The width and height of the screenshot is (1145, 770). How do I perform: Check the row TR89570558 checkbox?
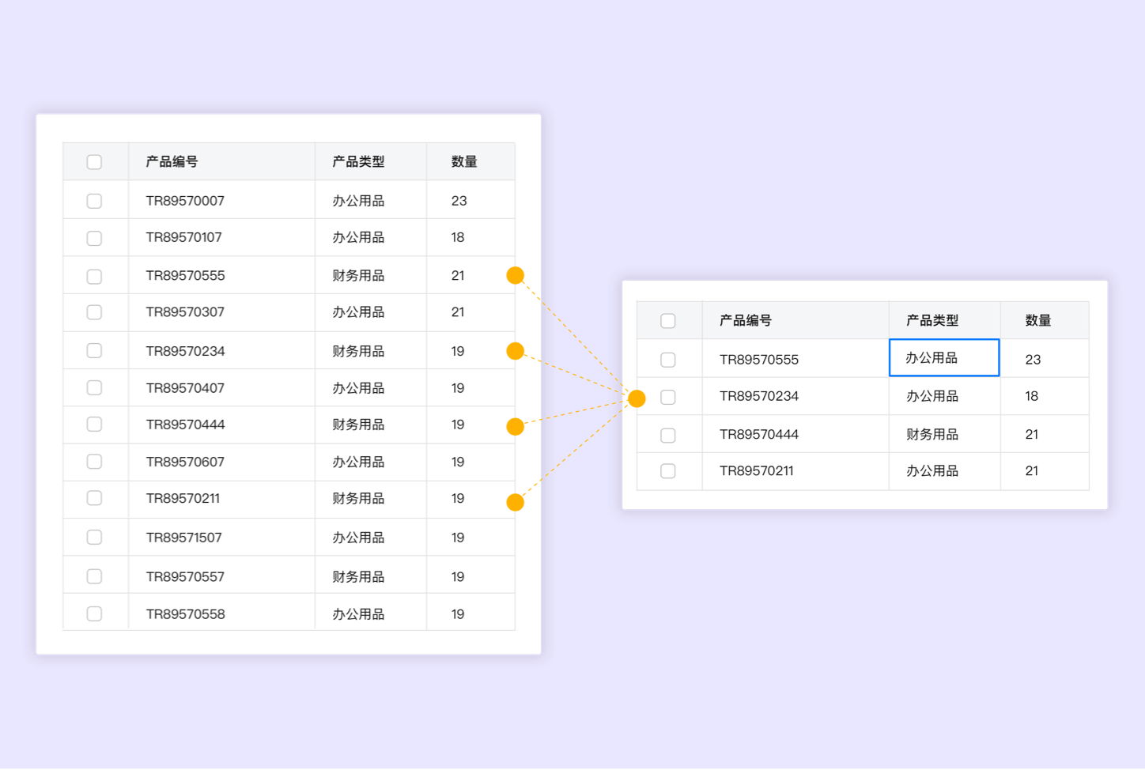point(94,614)
